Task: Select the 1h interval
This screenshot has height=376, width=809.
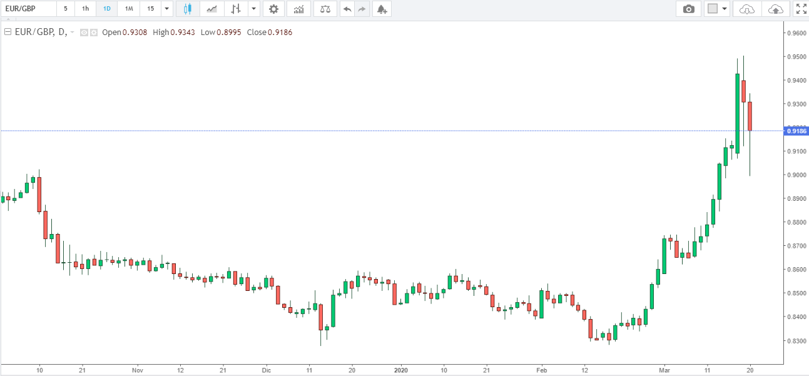Action: (x=85, y=9)
